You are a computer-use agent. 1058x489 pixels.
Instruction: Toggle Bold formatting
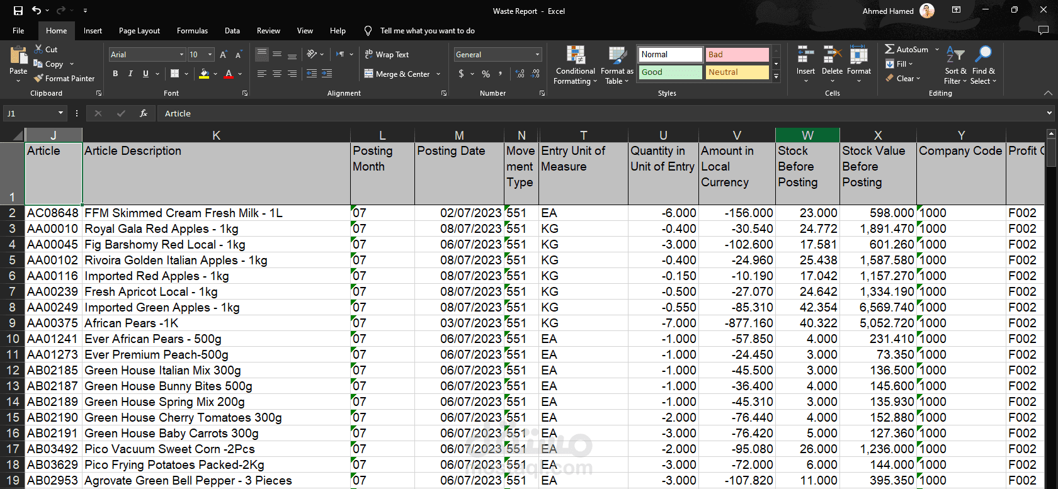(x=115, y=74)
